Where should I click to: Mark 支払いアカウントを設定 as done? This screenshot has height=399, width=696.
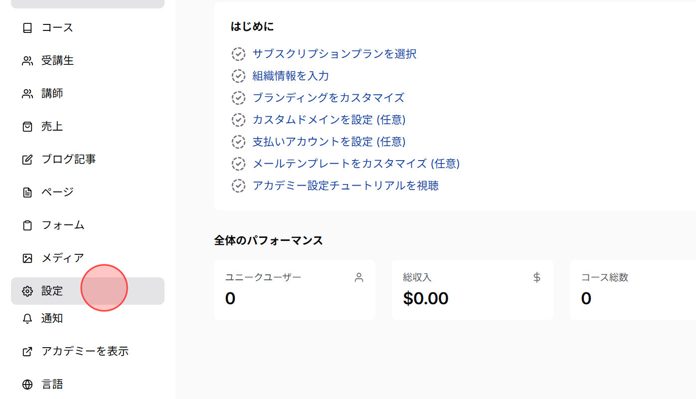238,142
